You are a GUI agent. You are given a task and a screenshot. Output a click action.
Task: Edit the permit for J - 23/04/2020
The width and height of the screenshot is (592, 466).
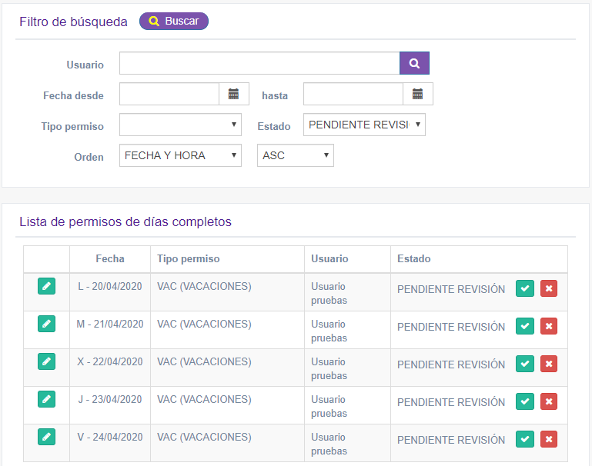46,399
